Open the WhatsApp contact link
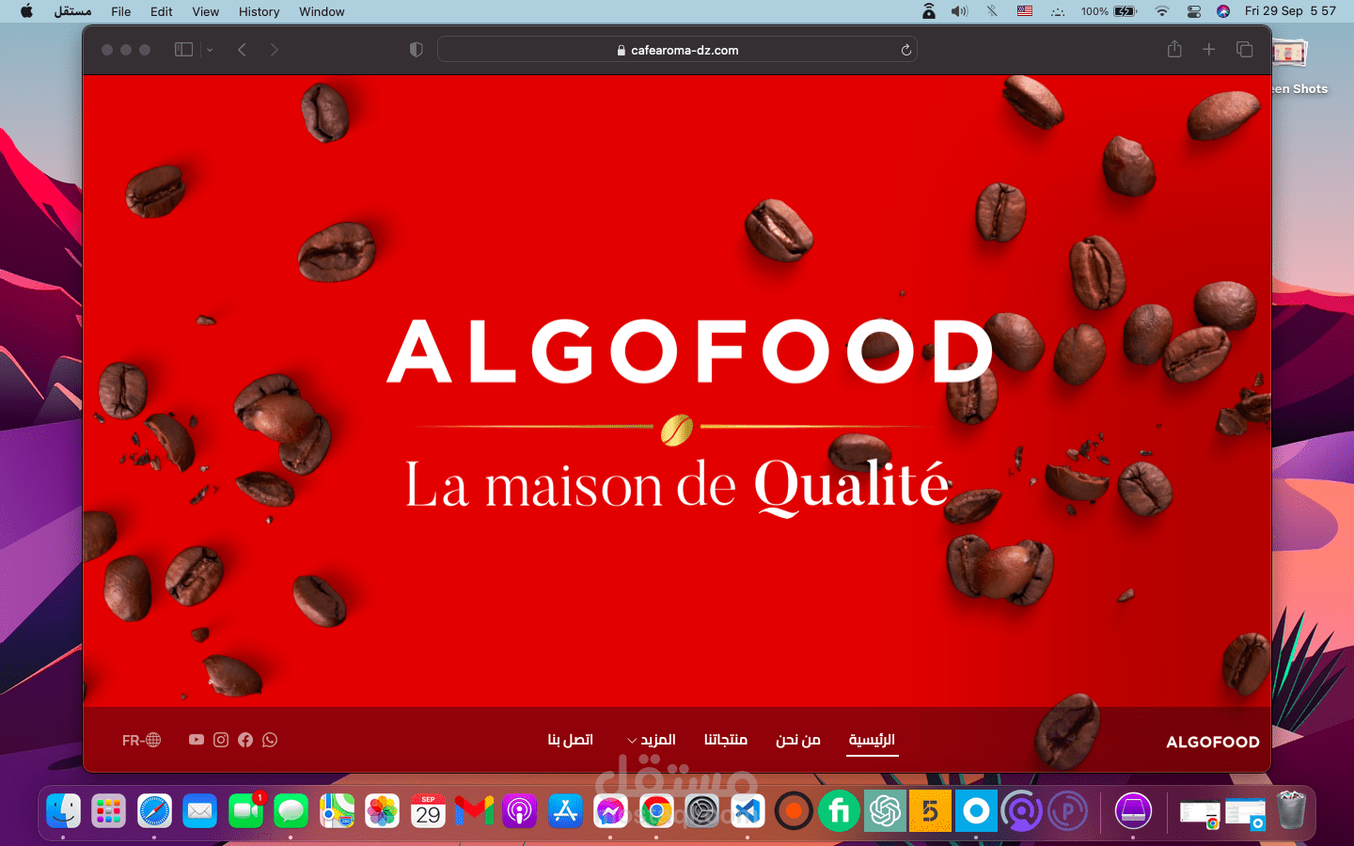This screenshot has width=1354, height=846. point(270,740)
